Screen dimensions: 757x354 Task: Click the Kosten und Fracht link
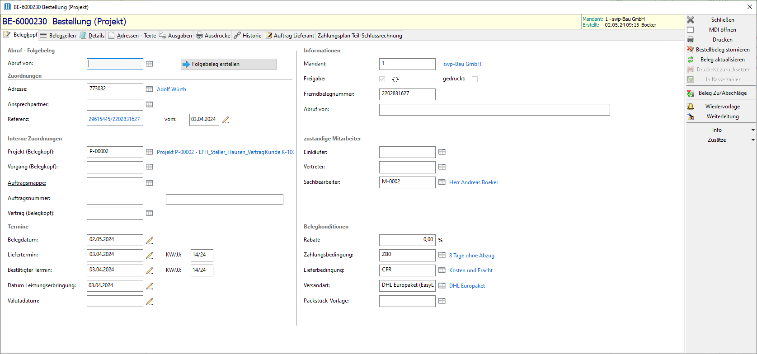(471, 270)
